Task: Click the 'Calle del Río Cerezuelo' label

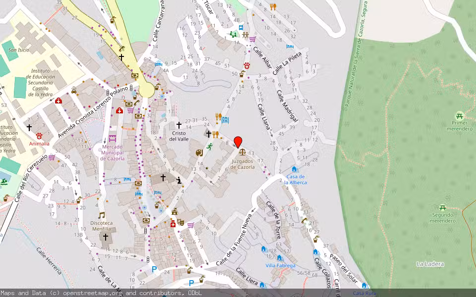Action: [x=31, y=178]
